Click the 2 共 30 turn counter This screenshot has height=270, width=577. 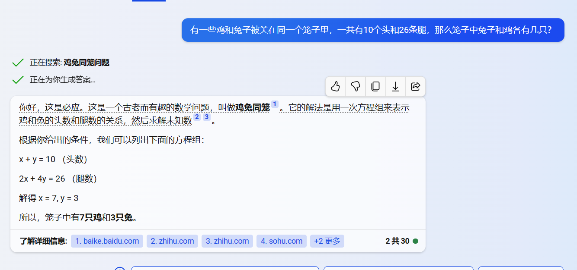click(x=397, y=241)
